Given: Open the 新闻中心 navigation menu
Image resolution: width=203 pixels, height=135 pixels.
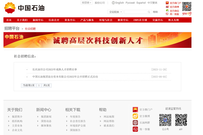Looking at the screenshot, I should (38, 20).
